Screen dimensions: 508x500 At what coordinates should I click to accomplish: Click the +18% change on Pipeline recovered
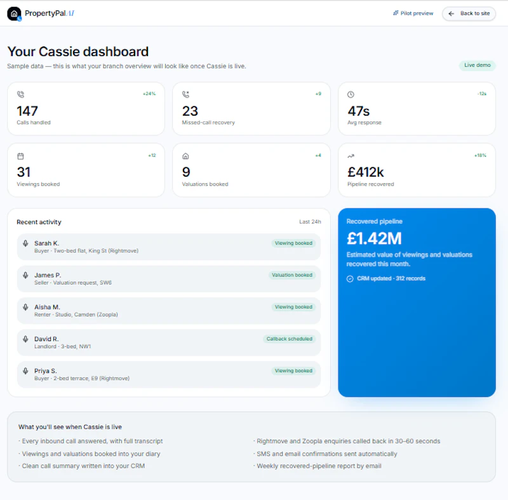tap(481, 155)
